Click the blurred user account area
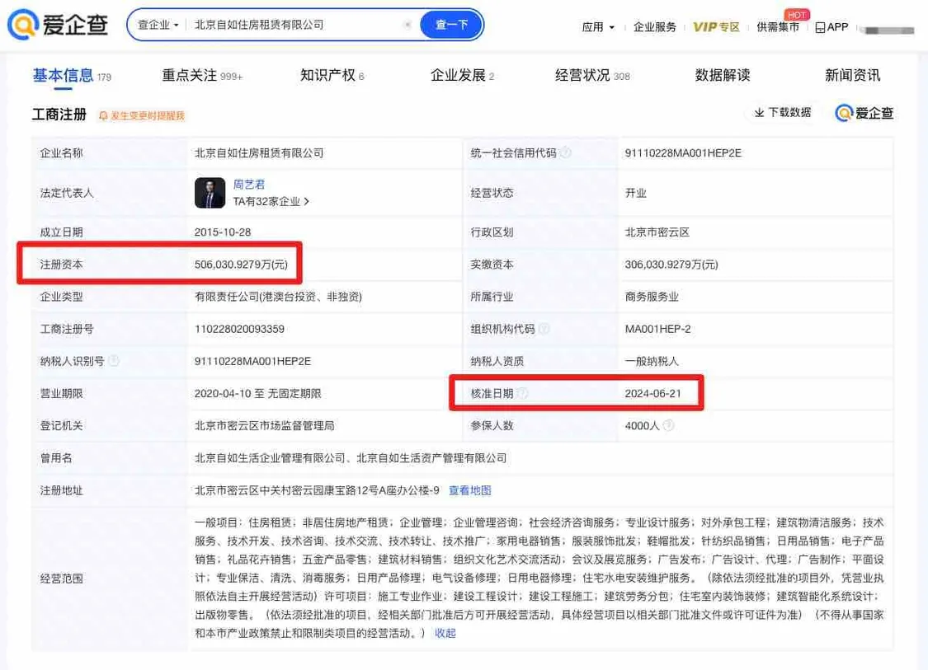The height and width of the screenshot is (670, 928). pyautogui.click(x=888, y=30)
